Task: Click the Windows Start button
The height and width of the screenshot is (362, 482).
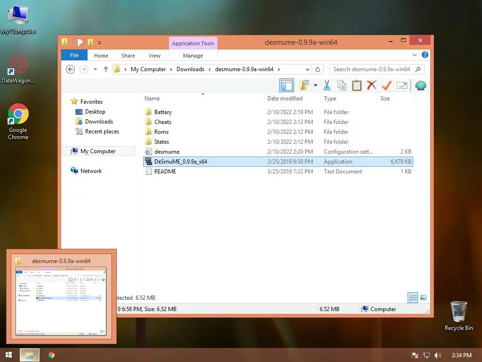Action: pos(8,355)
